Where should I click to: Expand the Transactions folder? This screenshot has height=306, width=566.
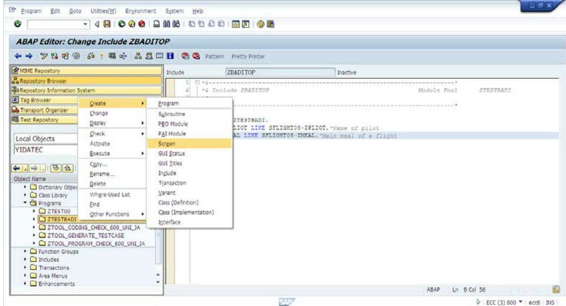click(25, 267)
